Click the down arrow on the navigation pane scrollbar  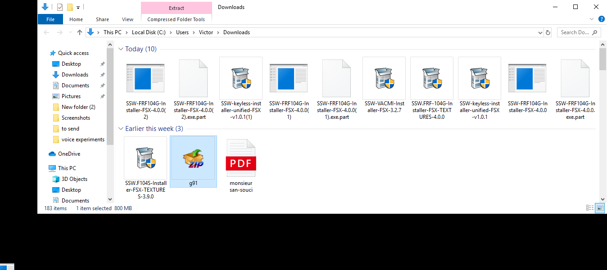coord(110,198)
